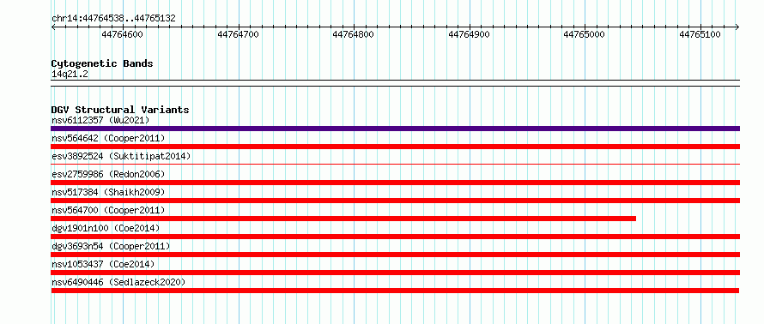Viewport: 764px width, 324px height.
Task: Click the red nsv564642 variant bar
Action: coord(396,147)
